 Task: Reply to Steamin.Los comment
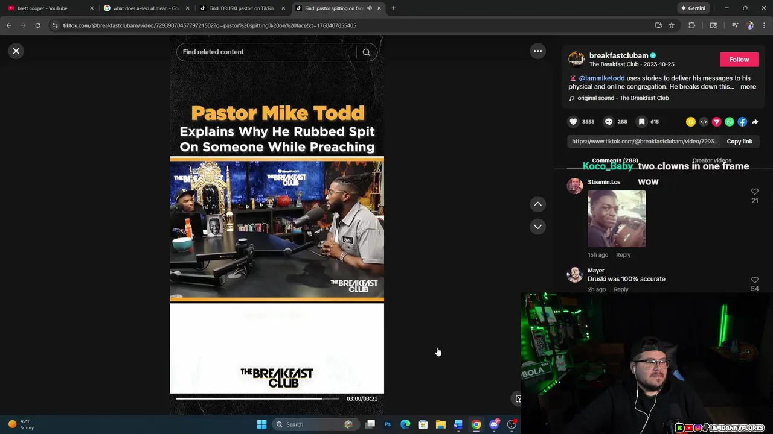[x=623, y=255]
